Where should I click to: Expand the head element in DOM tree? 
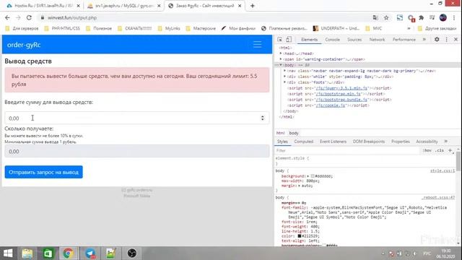[x=281, y=53]
